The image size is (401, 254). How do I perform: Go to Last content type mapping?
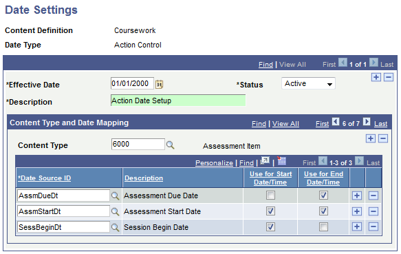click(x=380, y=124)
